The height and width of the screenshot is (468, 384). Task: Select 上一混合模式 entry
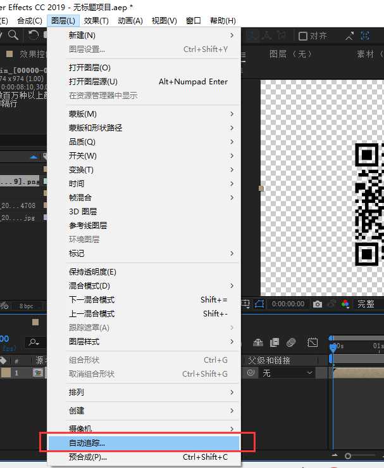(144, 314)
